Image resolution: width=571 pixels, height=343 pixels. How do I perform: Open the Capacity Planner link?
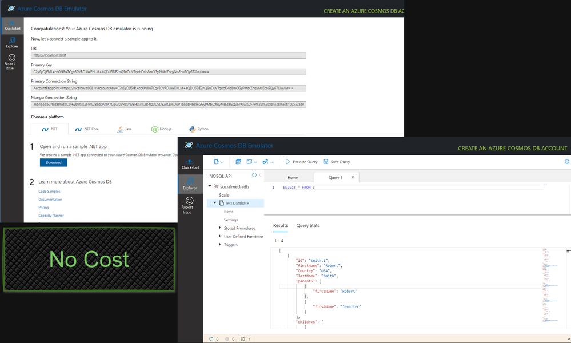51,216
